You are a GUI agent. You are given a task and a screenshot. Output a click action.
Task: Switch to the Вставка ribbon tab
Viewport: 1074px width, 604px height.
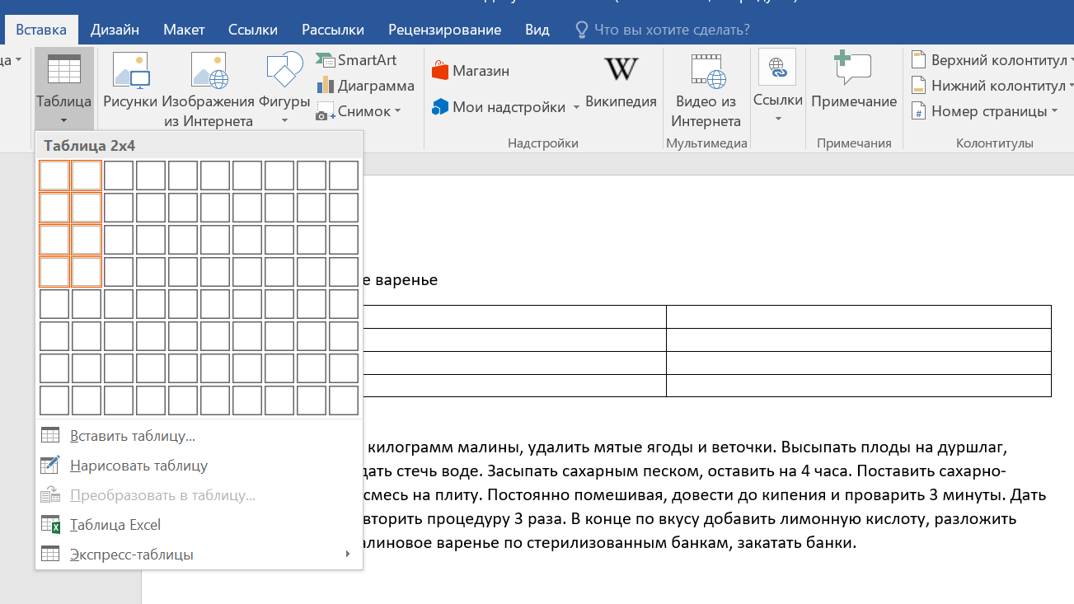click(x=41, y=30)
